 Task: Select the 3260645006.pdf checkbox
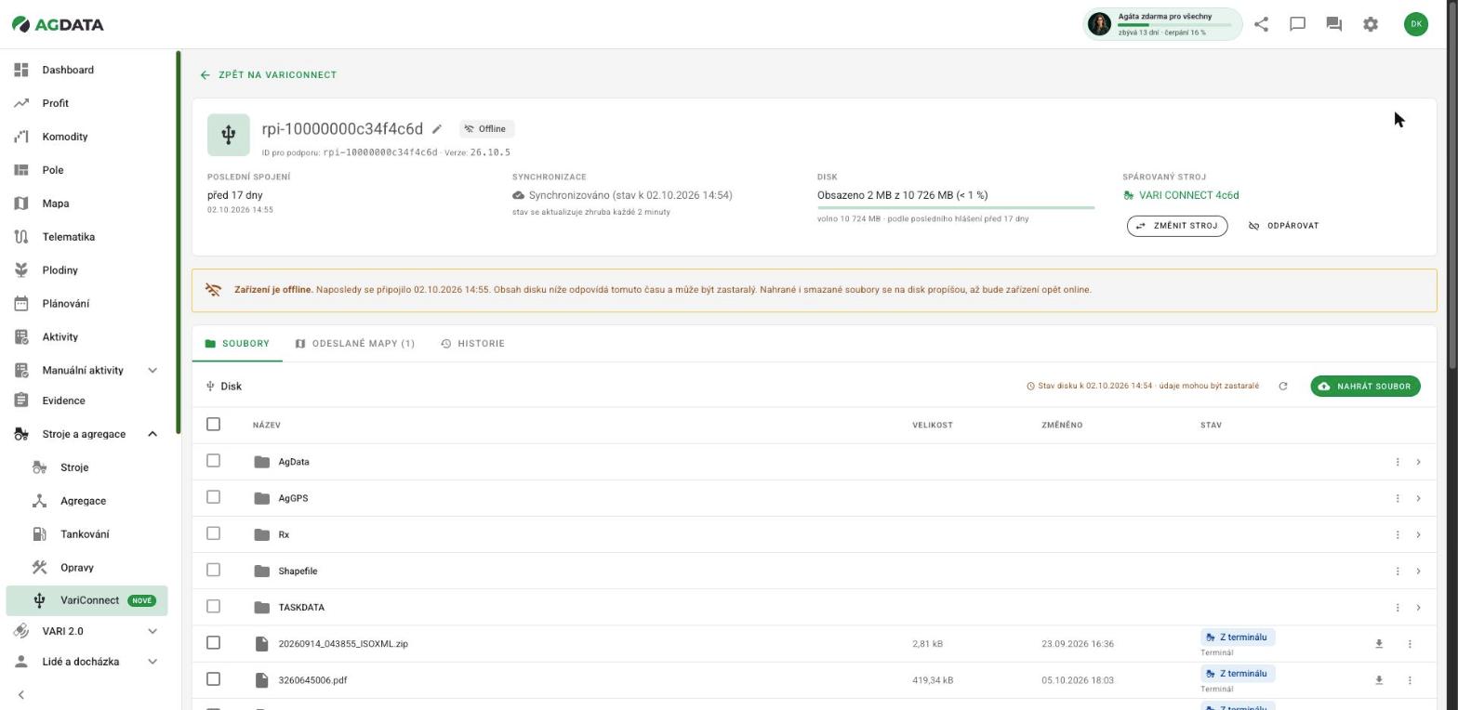[213, 679]
